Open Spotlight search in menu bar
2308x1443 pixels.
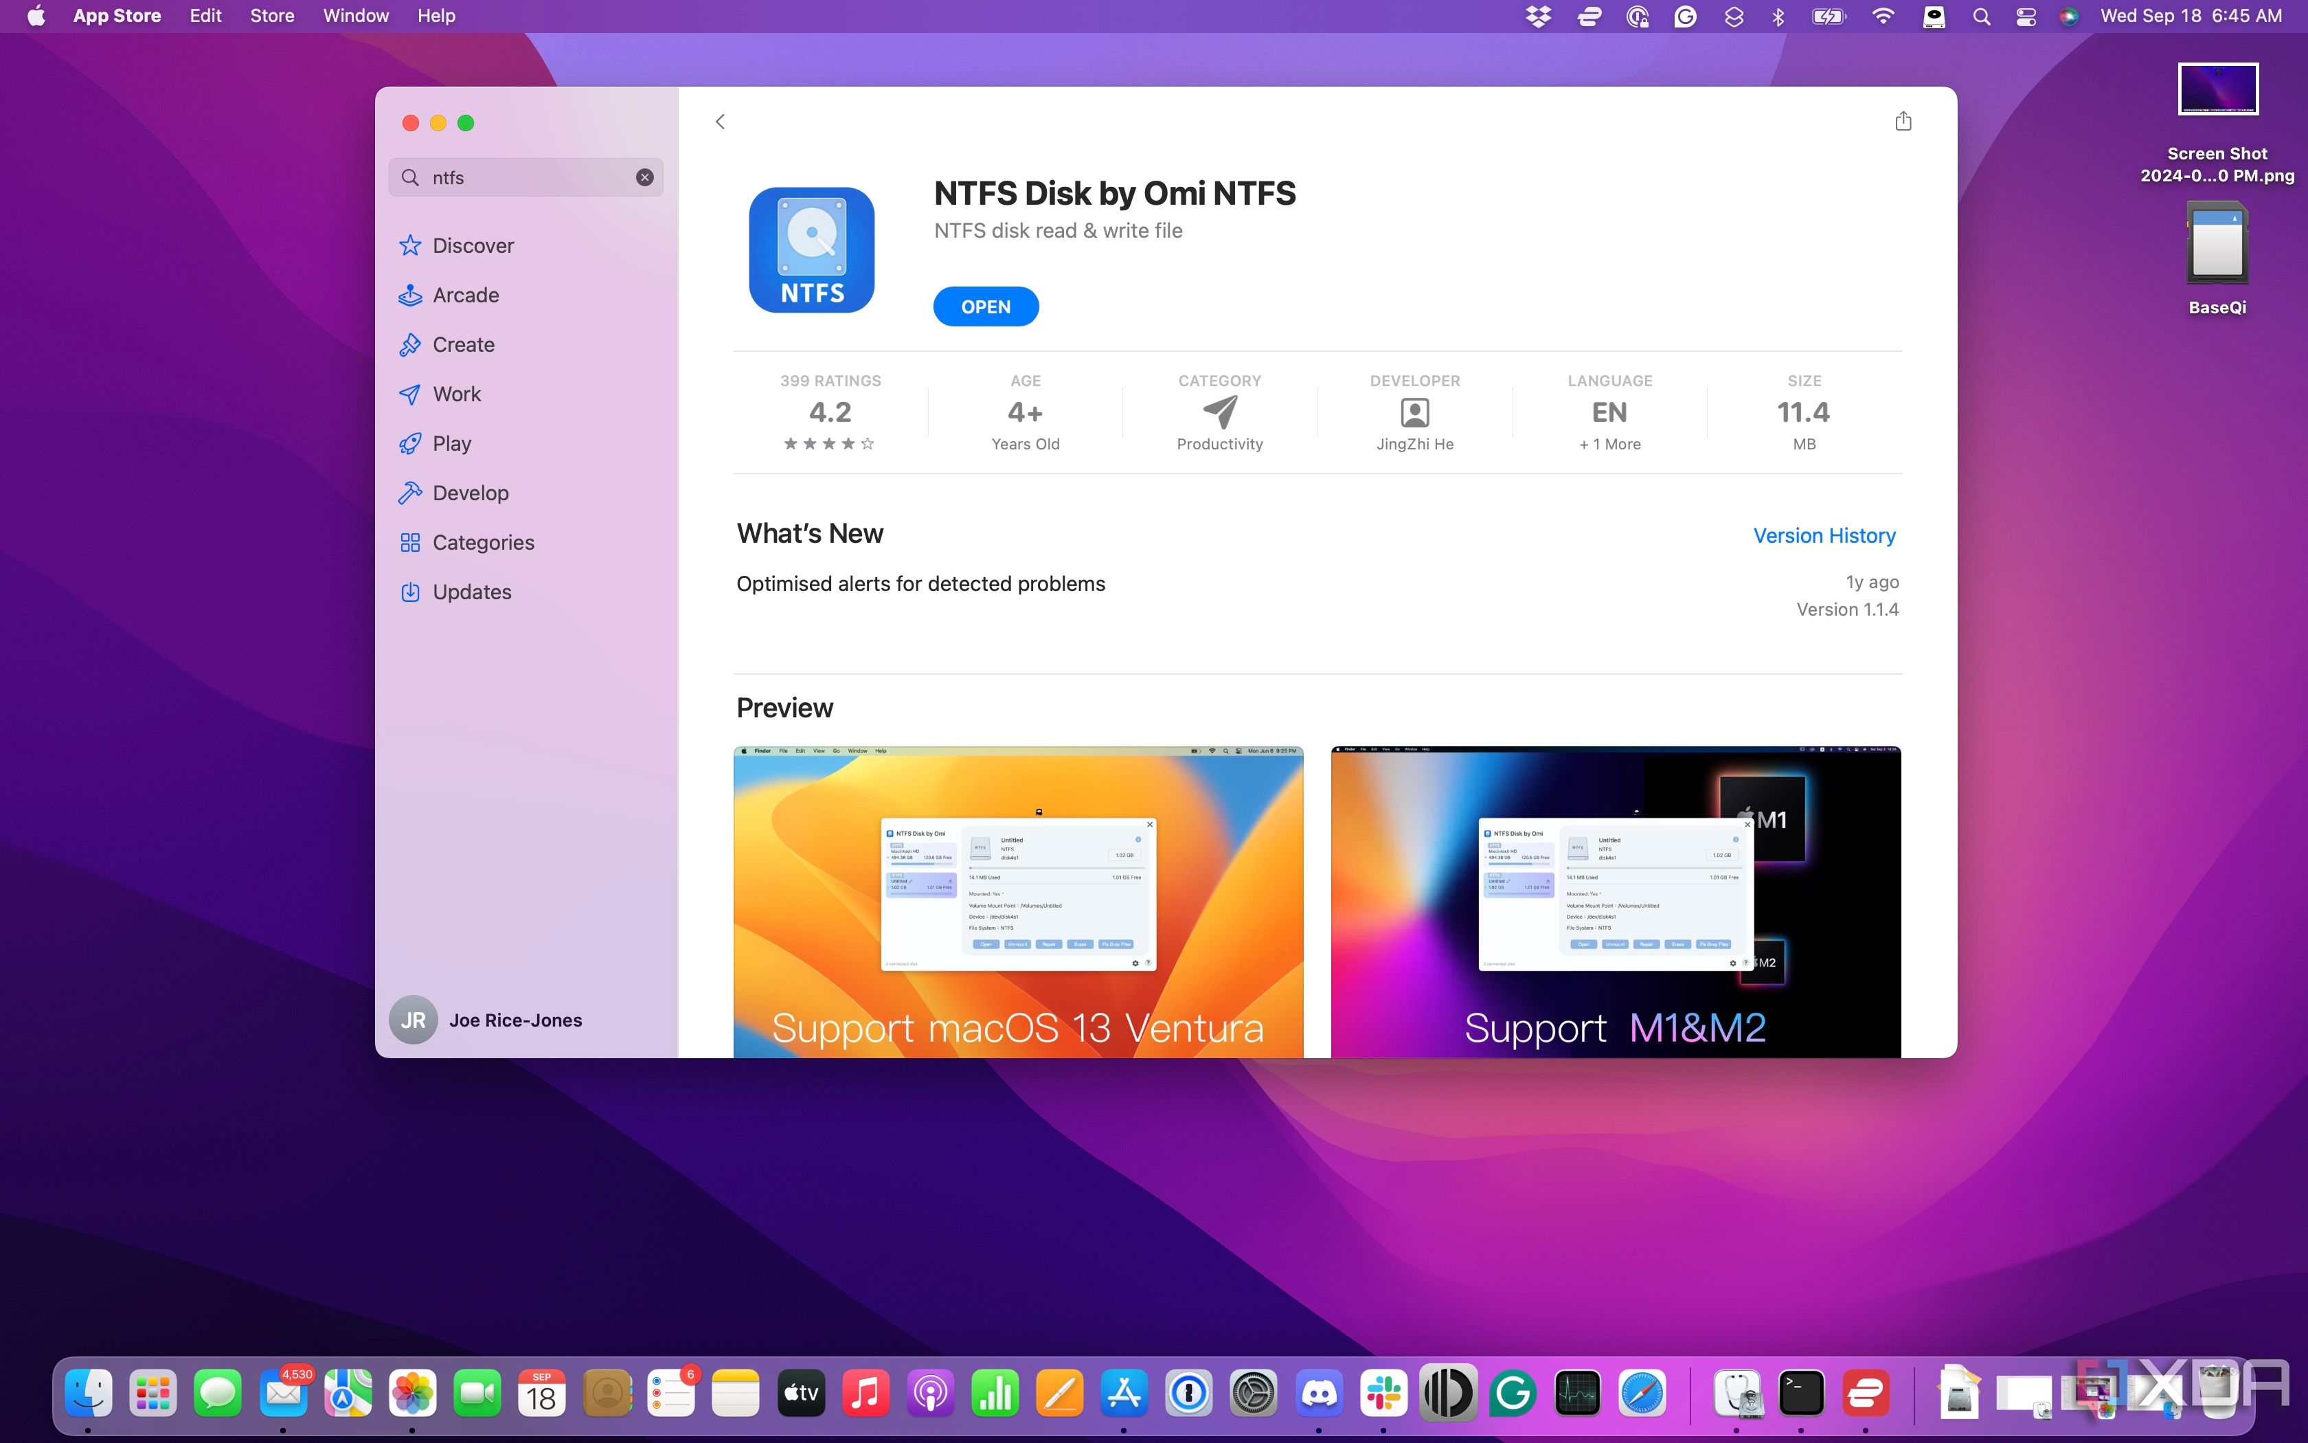[x=1981, y=16]
